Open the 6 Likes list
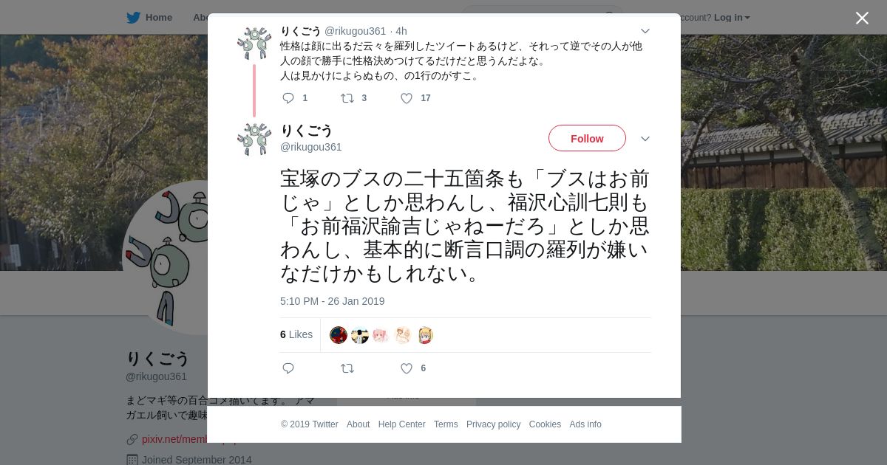This screenshot has height=465, width=887. tap(296, 334)
